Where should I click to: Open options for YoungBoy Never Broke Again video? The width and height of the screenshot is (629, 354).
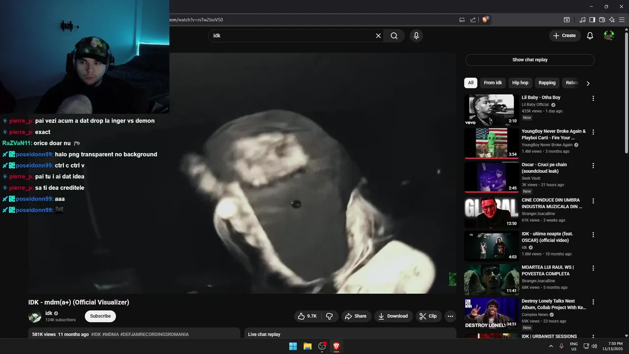pyautogui.click(x=593, y=132)
